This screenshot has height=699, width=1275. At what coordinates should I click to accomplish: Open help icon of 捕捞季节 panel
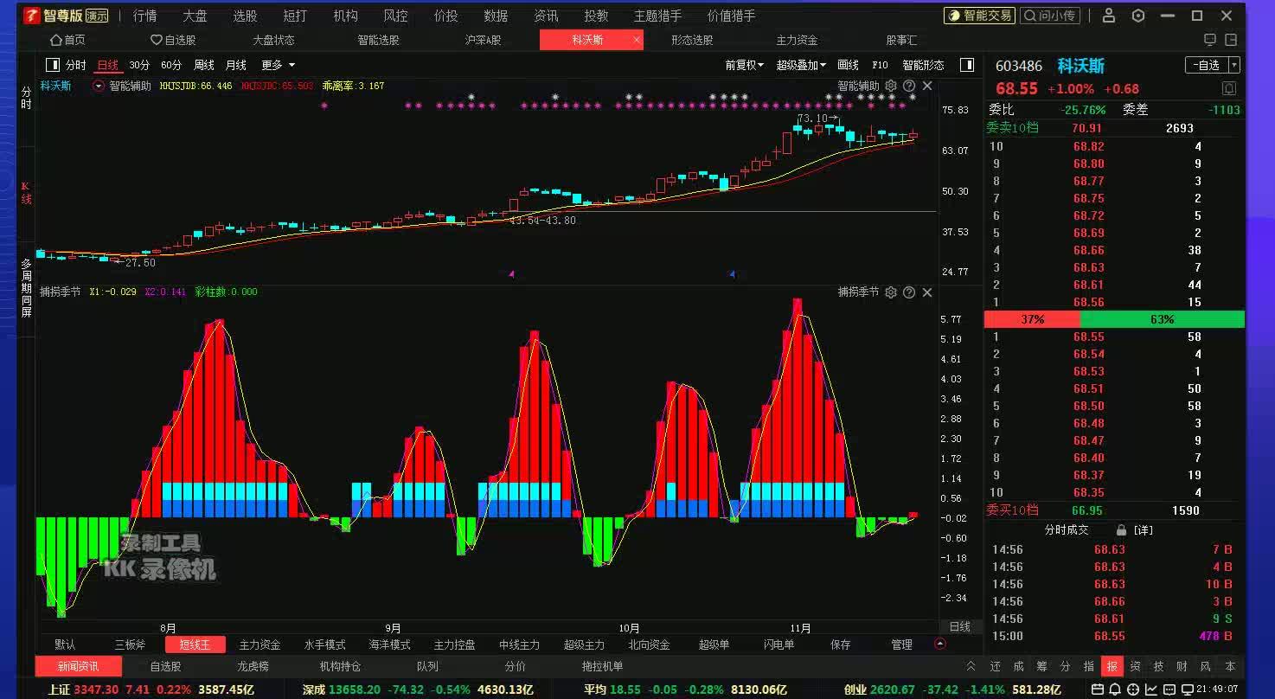909,292
